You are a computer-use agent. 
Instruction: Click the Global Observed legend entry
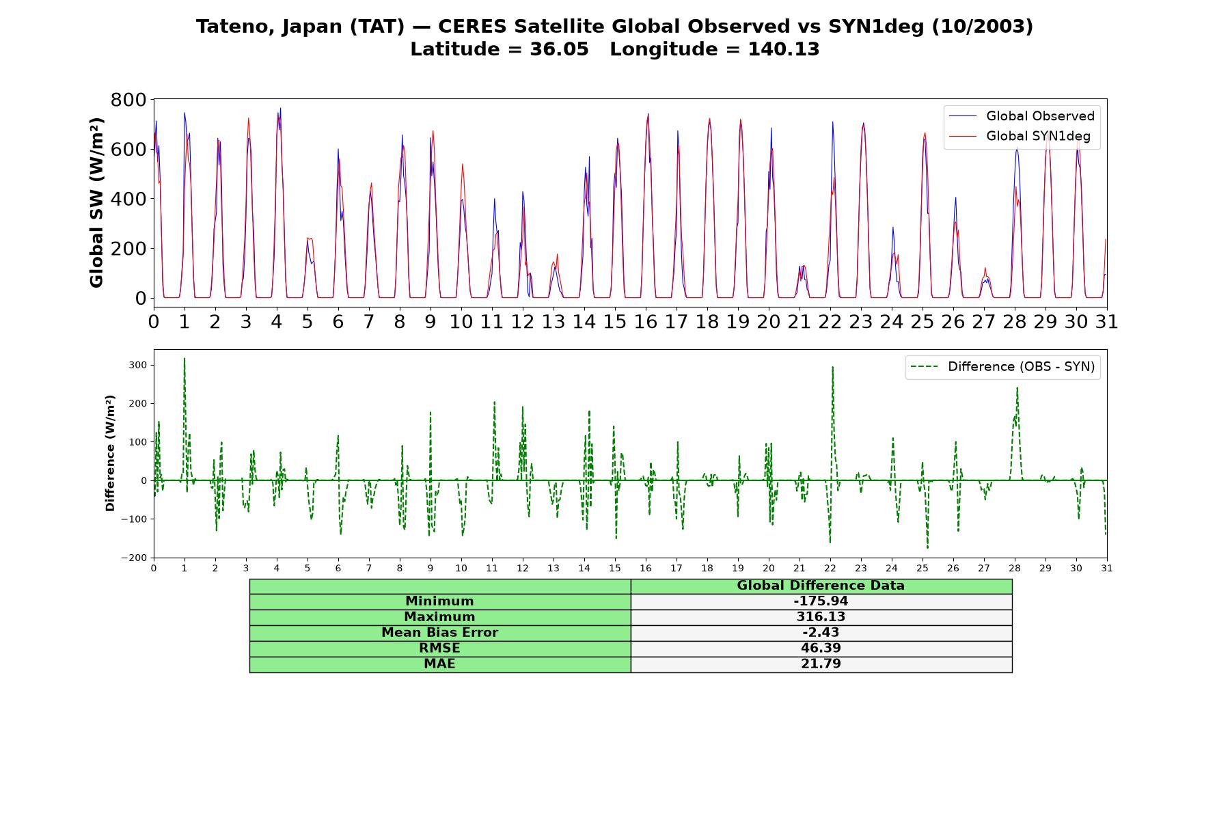click(1022, 116)
